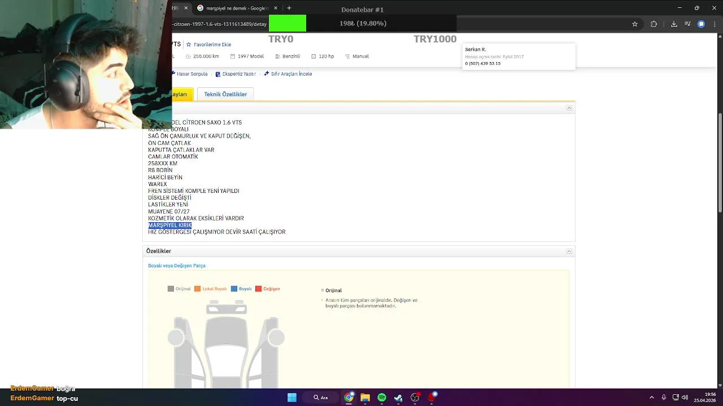Open Steam from the taskbar
The width and height of the screenshot is (723, 406).
click(398, 398)
